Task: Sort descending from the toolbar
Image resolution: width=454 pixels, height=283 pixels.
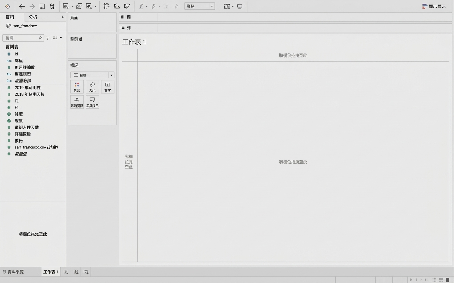Action: 127,6
